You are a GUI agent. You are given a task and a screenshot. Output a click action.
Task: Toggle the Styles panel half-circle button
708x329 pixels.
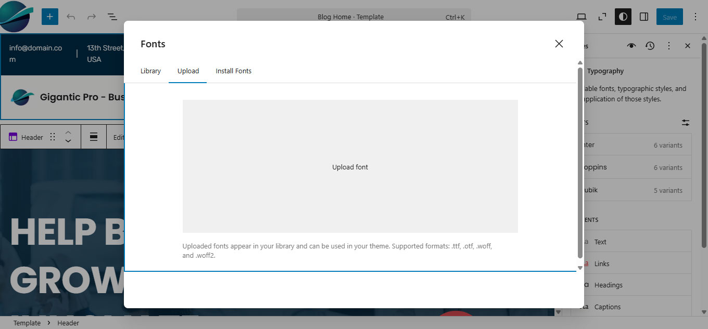pyautogui.click(x=623, y=17)
